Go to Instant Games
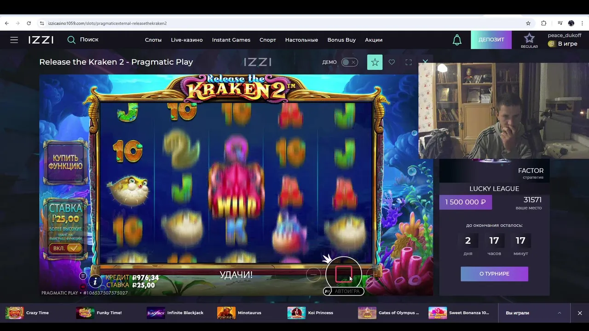The image size is (589, 331). tap(231, 40)
